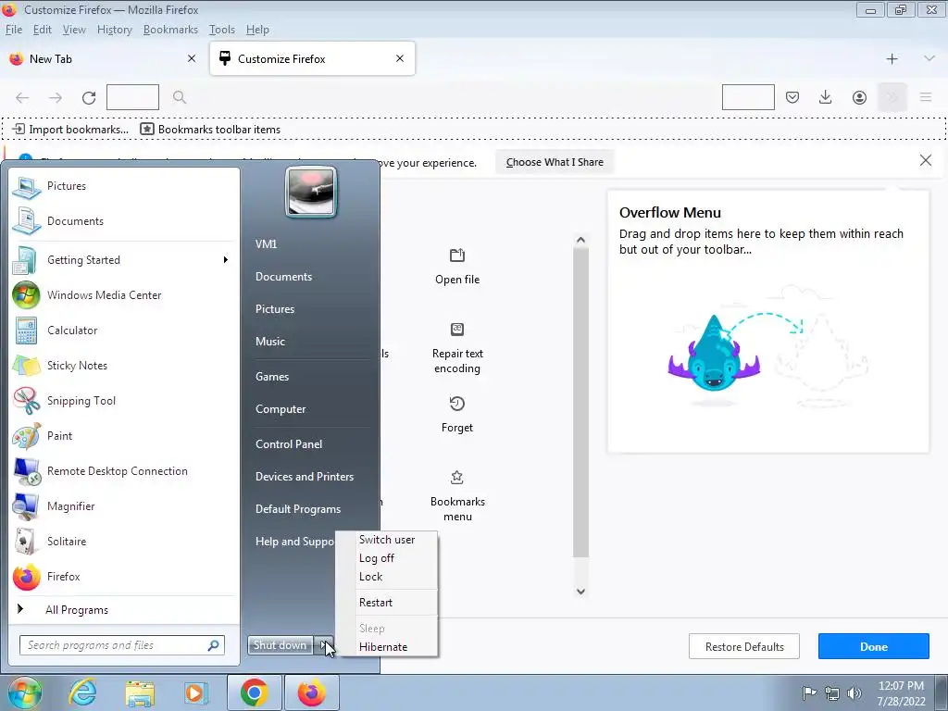Click the Firefox forward arrow icon
Screen dimensions: 948x711
[x=56, y=97]
